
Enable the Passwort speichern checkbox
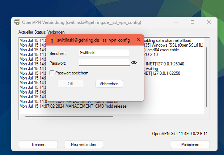click(x=52, y=73)
